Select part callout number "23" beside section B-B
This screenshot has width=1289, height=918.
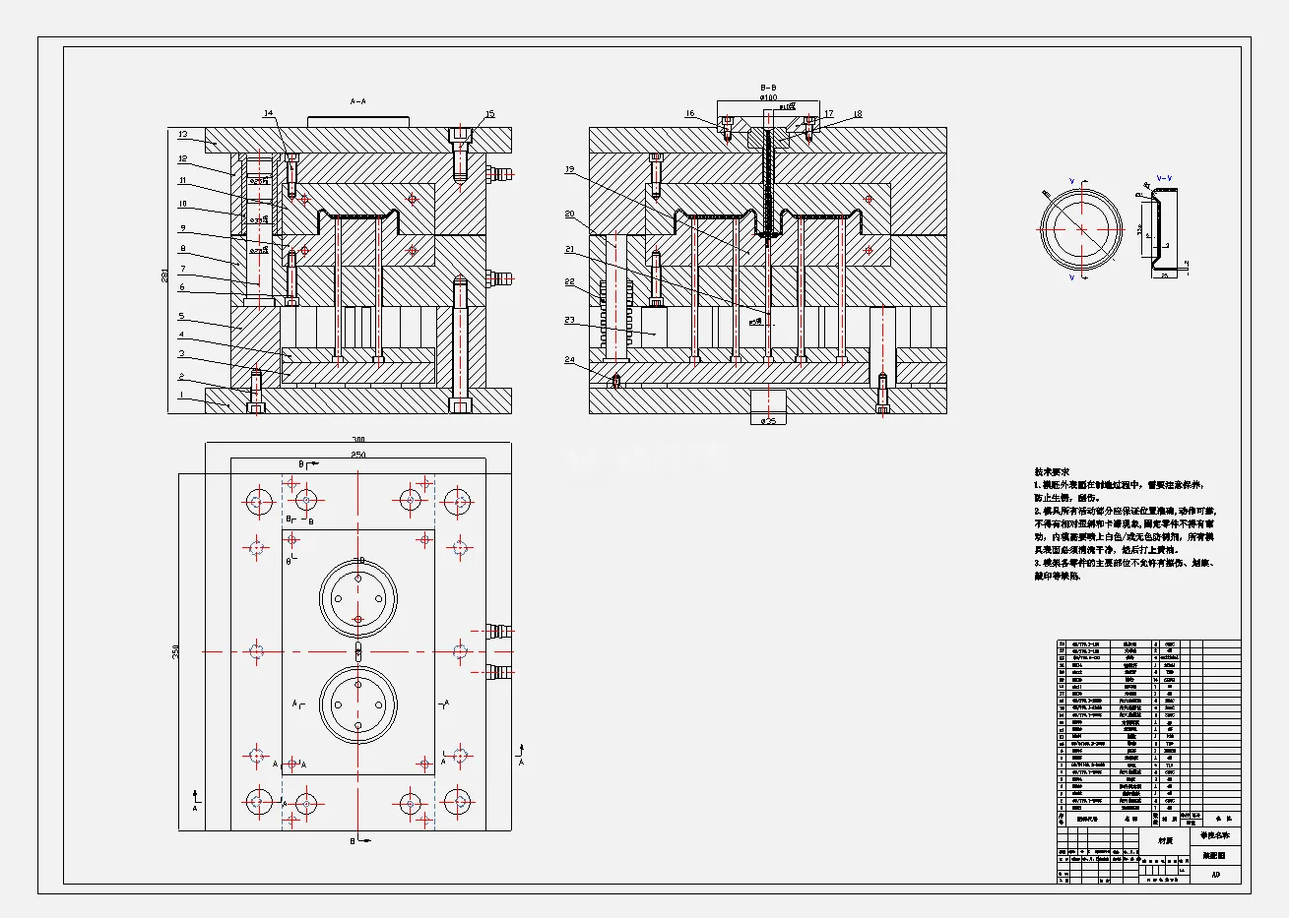(569, 320)
